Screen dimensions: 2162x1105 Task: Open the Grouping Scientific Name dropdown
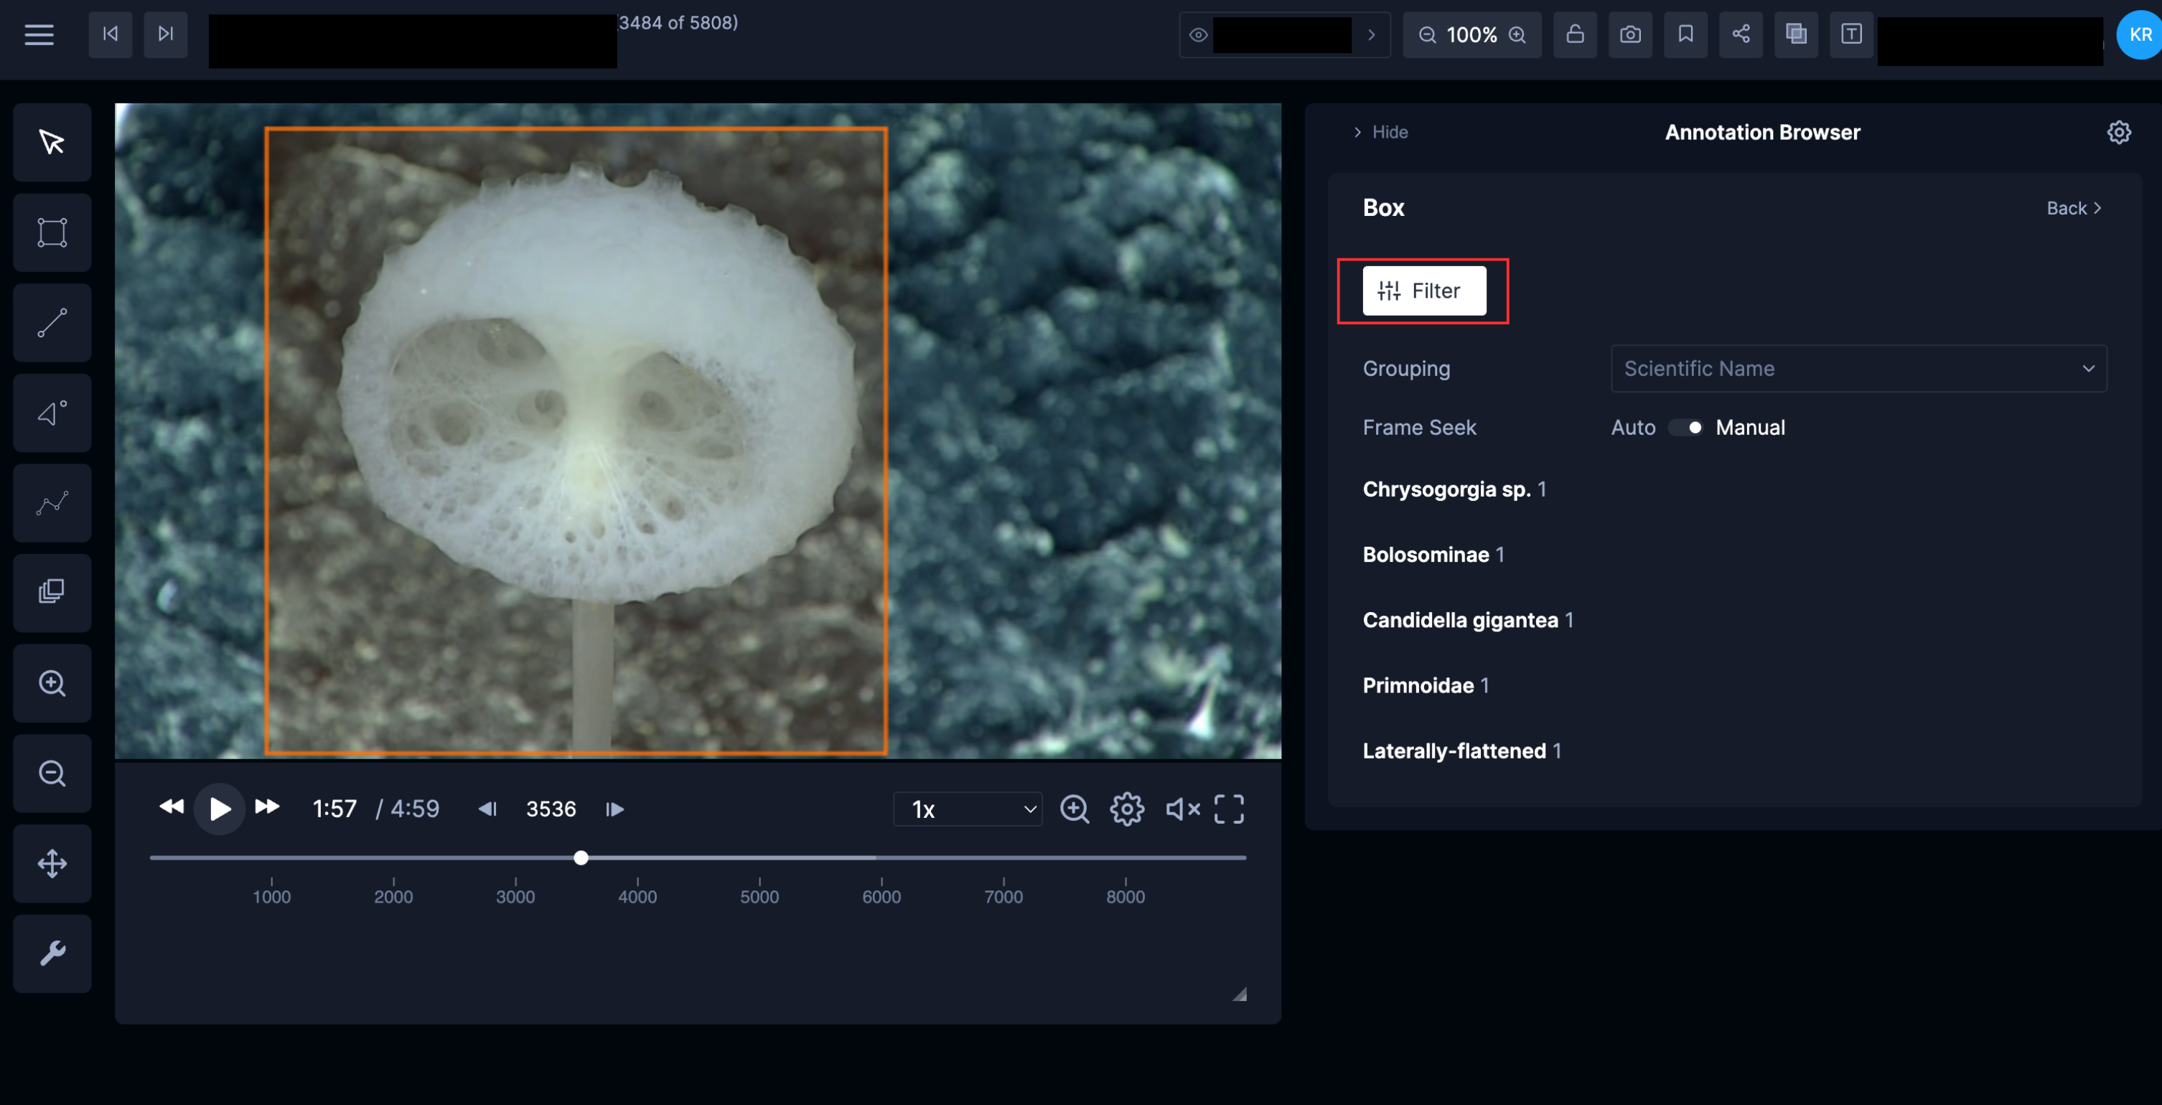coord(1858,368)
